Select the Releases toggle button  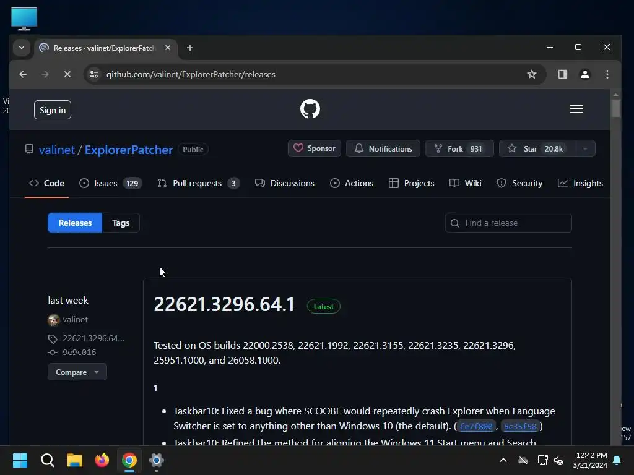tap(75, 223)
